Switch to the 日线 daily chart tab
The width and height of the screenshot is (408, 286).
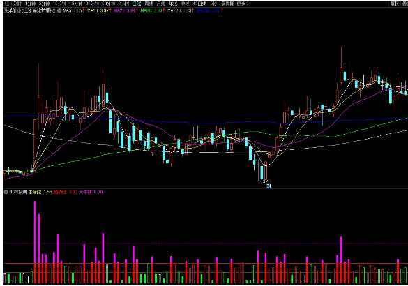pos(136,3)
